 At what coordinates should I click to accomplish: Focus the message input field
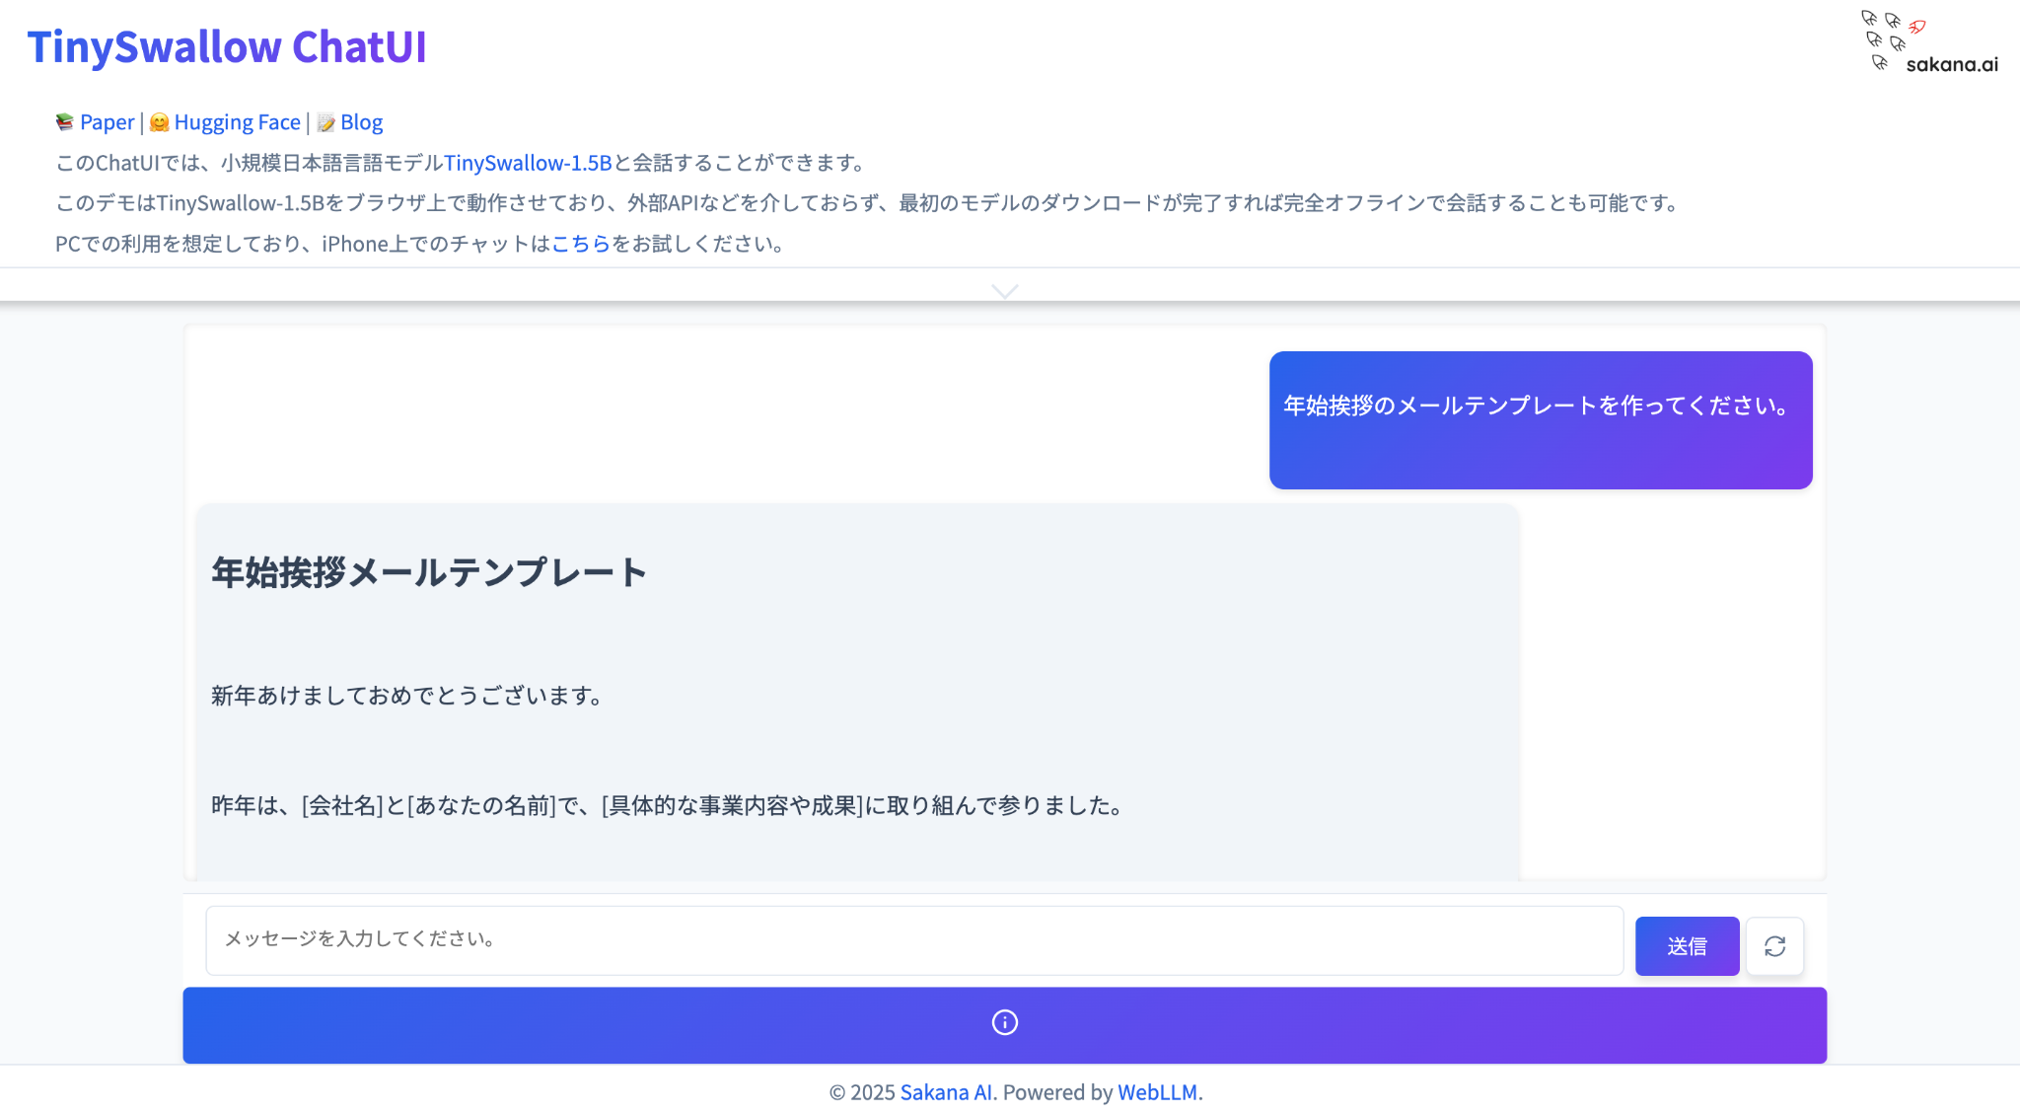(x=913, y=939)
